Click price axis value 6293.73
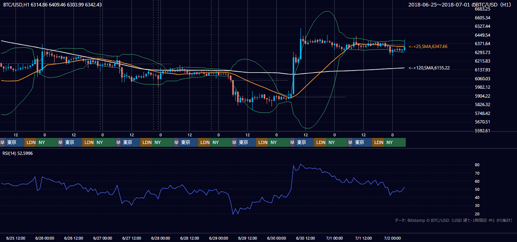The image size is (517, 242). pyautogui.click(x=483, y=52)
